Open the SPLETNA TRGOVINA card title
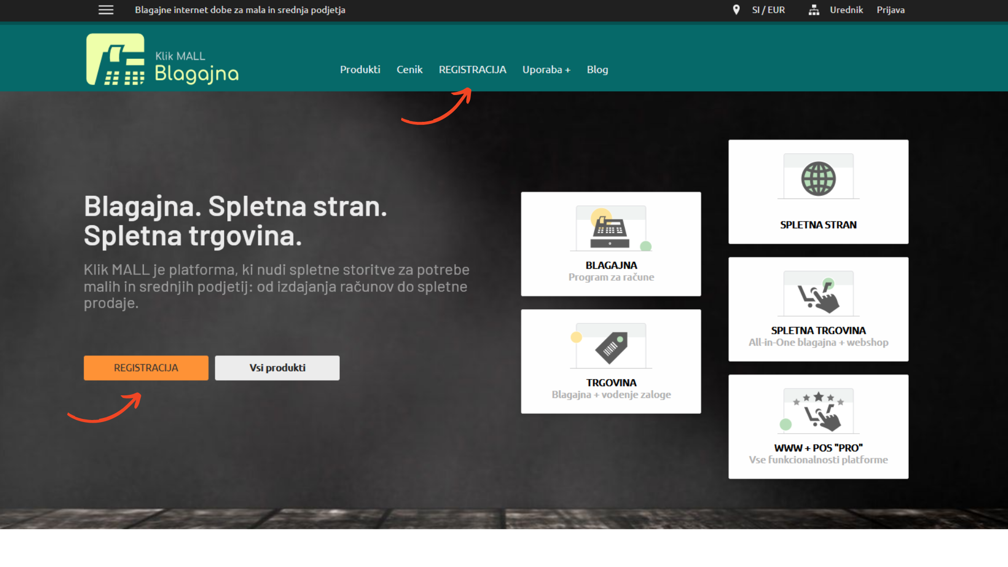Viewport: 1008px width, 567px height. coord(818,330)
